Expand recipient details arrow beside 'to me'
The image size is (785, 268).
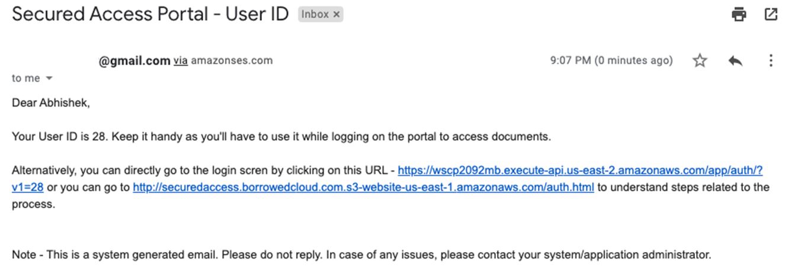click(x=49, y=79)
